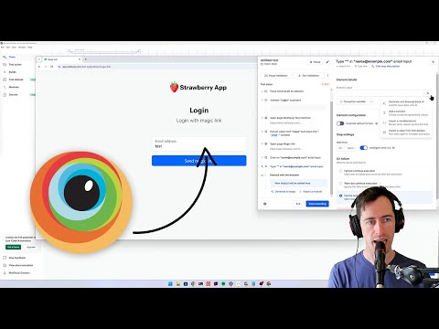The width and height of the screenshot is (439, 329).
Task: Click the Upgrade button in the sidebar
Action: [31, 247]
